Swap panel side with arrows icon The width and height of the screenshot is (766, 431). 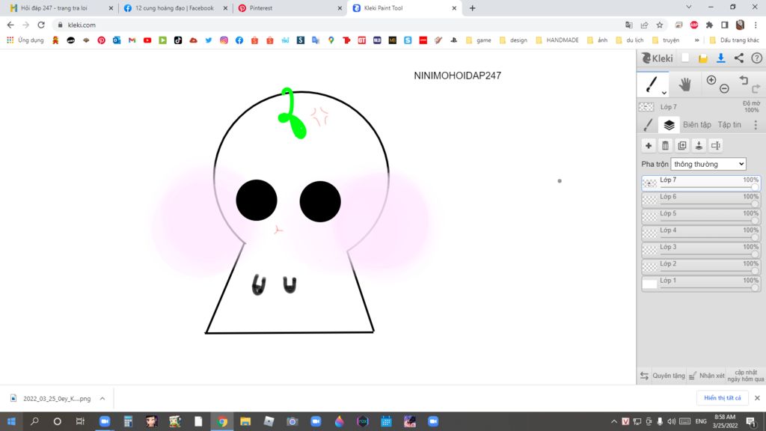[644, 376]
